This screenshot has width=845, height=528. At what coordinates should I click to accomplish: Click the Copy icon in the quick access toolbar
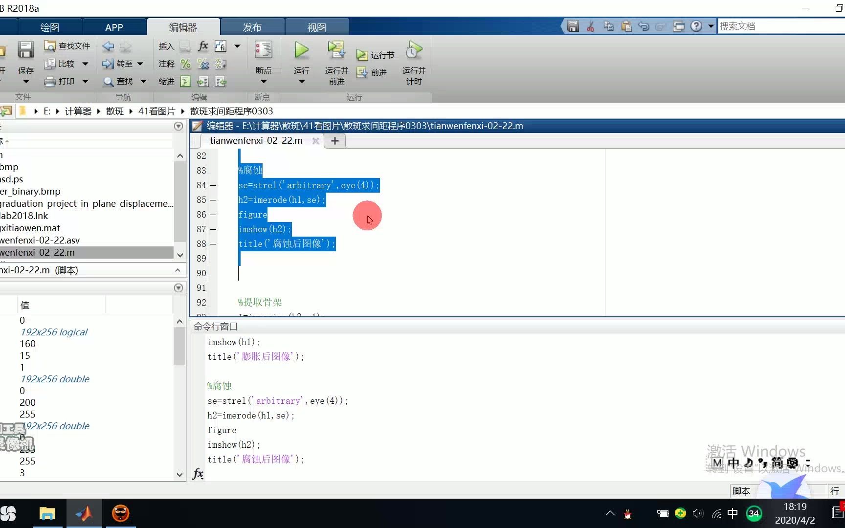click(x=608, y=26)
